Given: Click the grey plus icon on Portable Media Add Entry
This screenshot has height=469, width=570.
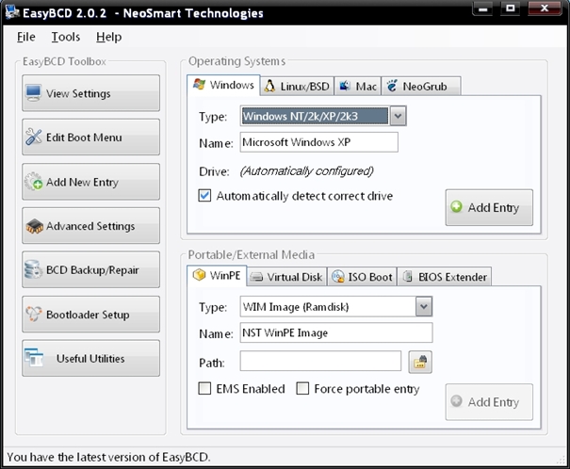Looking at the screenshot, I should 456,401.
